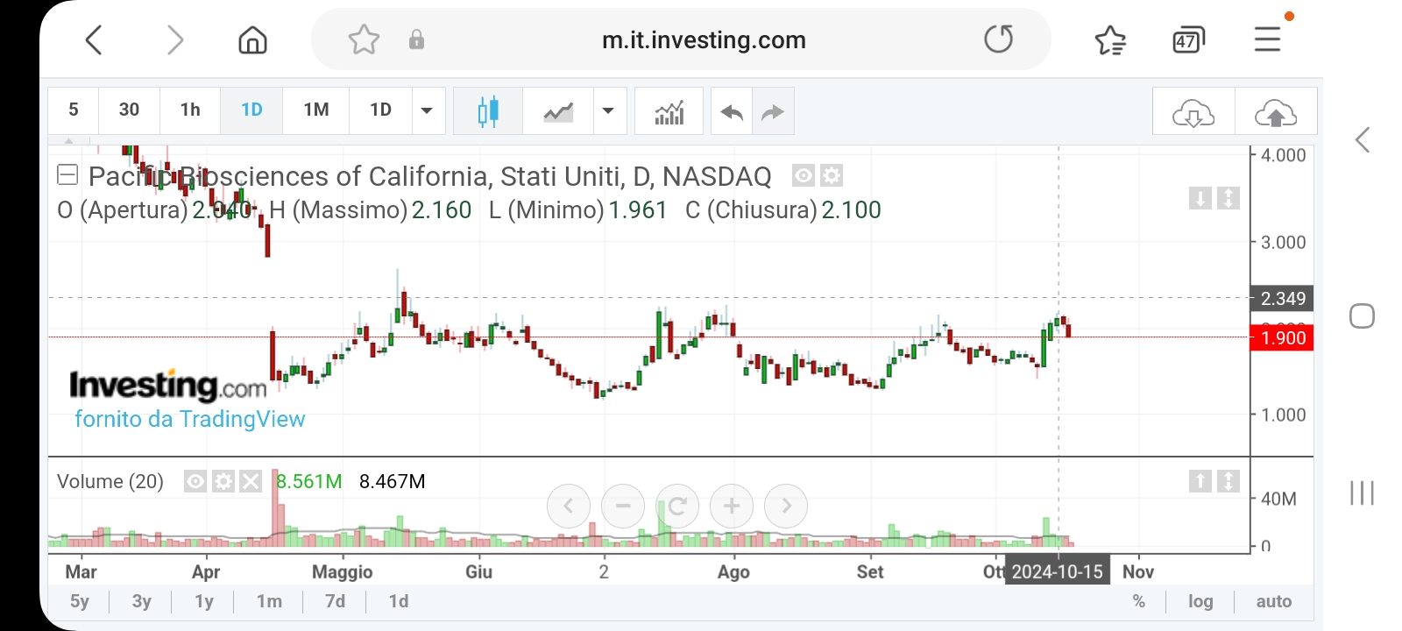Select the 5 minute interval

[74, 110]
